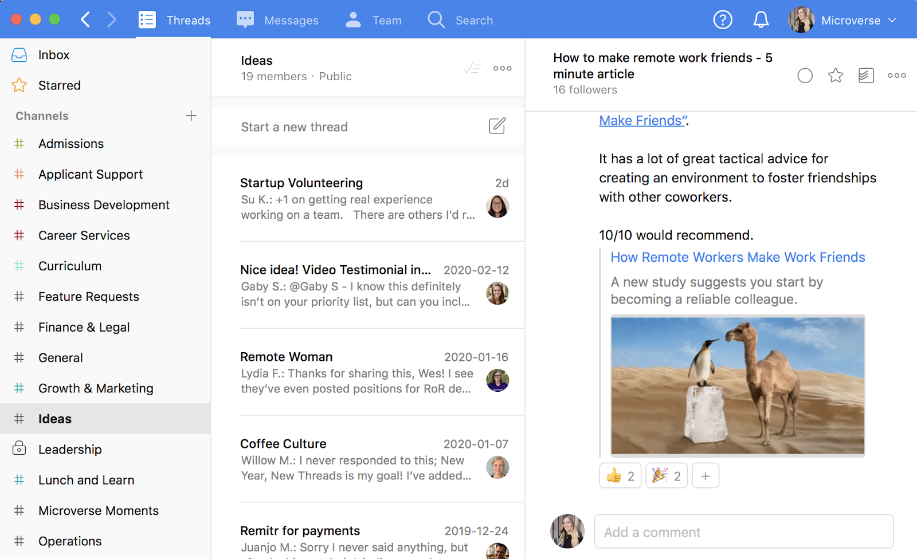Click Gaby S.'s avatar in Video Testimonial thread
The image size is (917, 559).
[x=497, y=293]
